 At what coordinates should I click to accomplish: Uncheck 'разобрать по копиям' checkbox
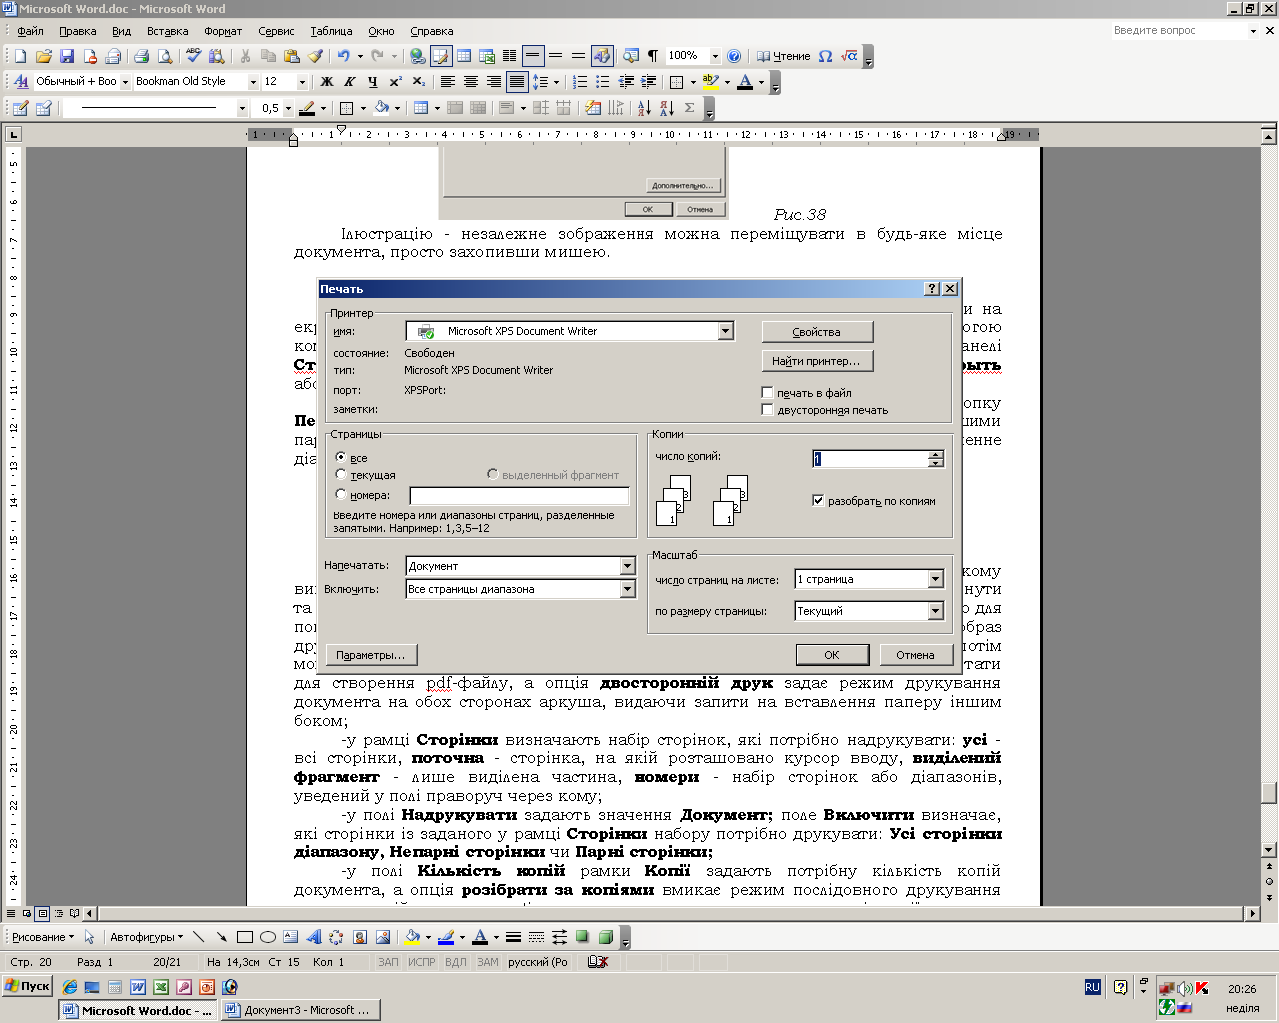(818, 501)
